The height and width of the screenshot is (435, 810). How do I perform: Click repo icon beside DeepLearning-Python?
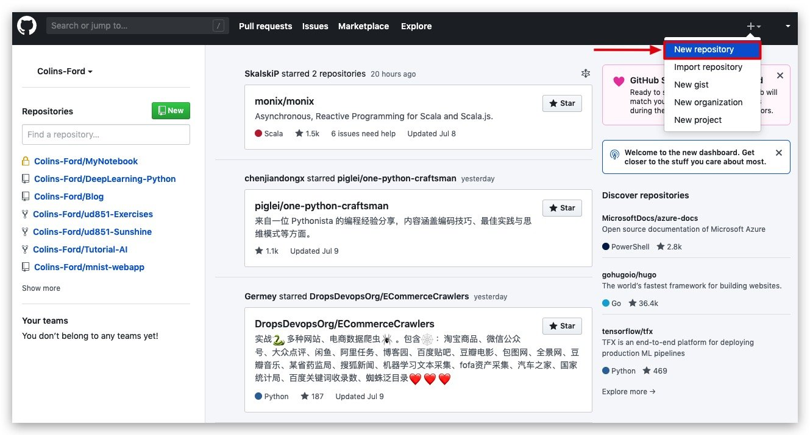click(x=26, y=179)
